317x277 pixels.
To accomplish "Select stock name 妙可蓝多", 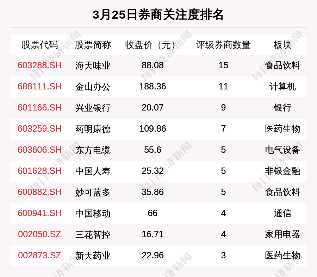I will click(x=93, y=192).
